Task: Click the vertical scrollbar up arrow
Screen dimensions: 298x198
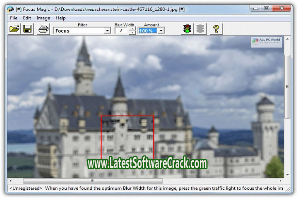Action: click(x=288, y=39)
